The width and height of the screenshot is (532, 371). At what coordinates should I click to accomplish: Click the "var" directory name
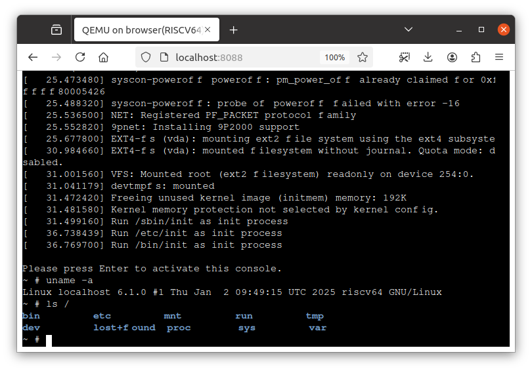318,328
